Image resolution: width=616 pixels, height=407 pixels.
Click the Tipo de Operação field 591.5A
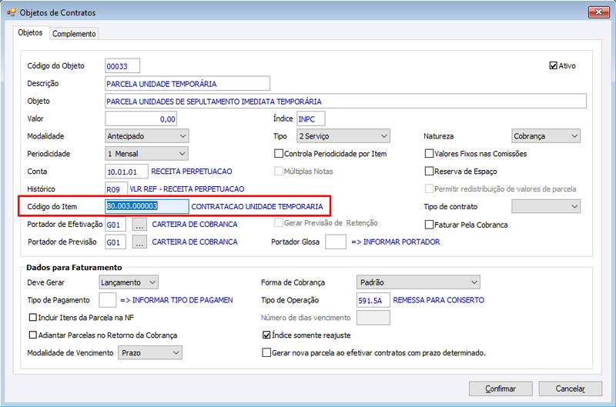[373, 300]
